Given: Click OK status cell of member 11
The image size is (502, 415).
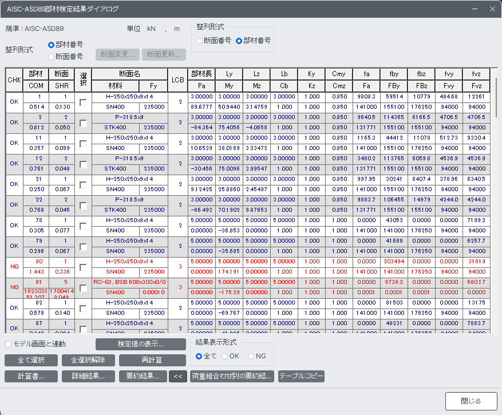Looking at the screenshot, I should click(x=14, y=143).
